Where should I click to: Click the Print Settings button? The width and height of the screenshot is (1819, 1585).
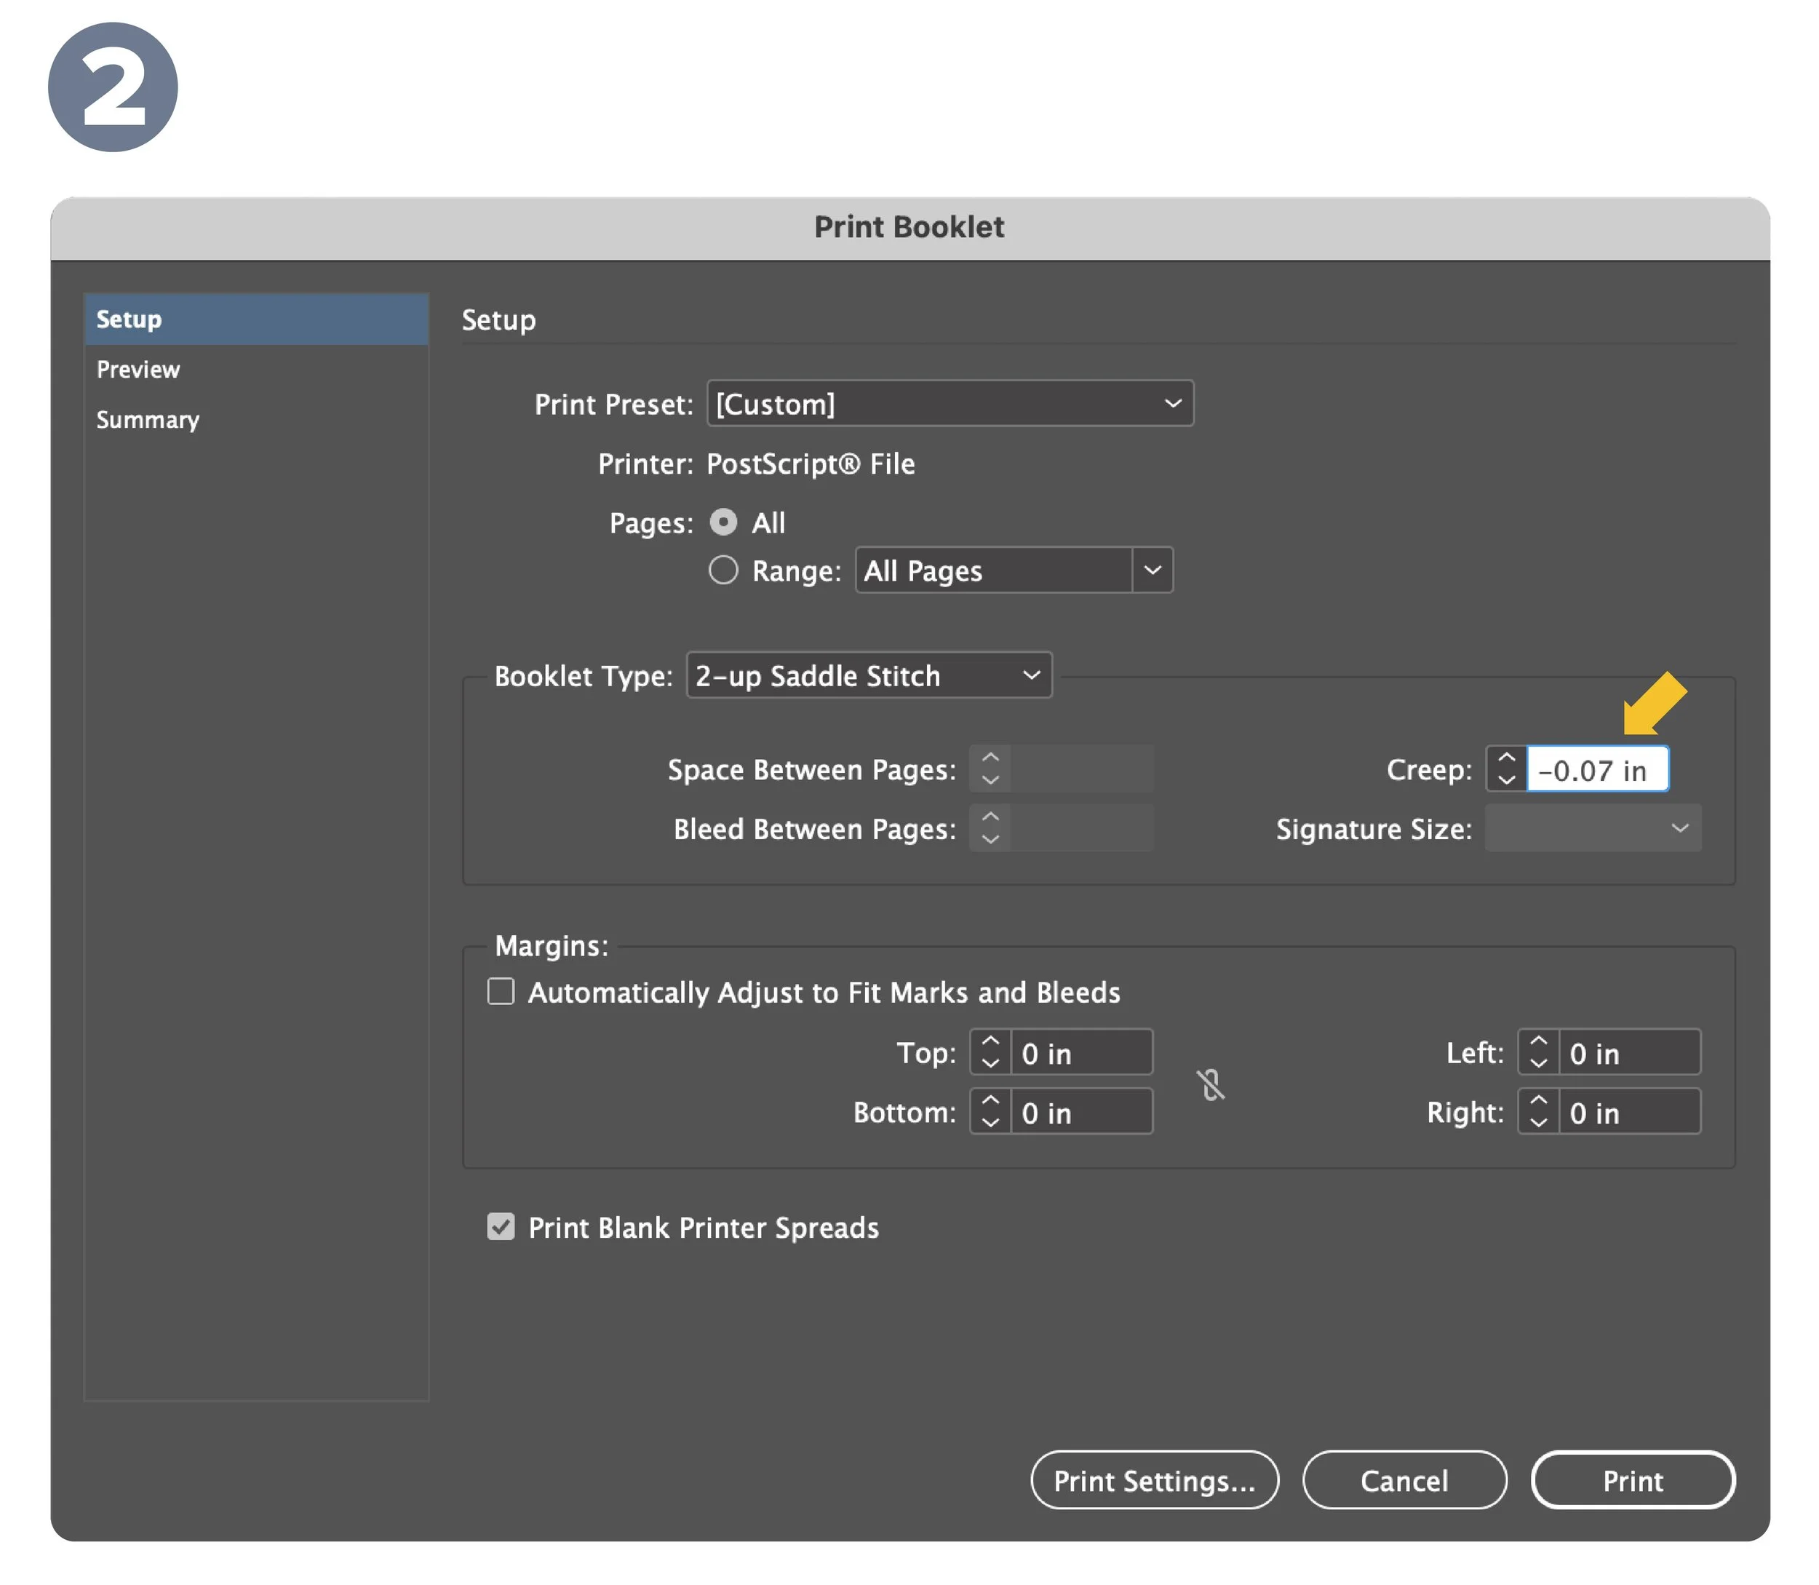pyautogui.click(x=1154, y=1481)
